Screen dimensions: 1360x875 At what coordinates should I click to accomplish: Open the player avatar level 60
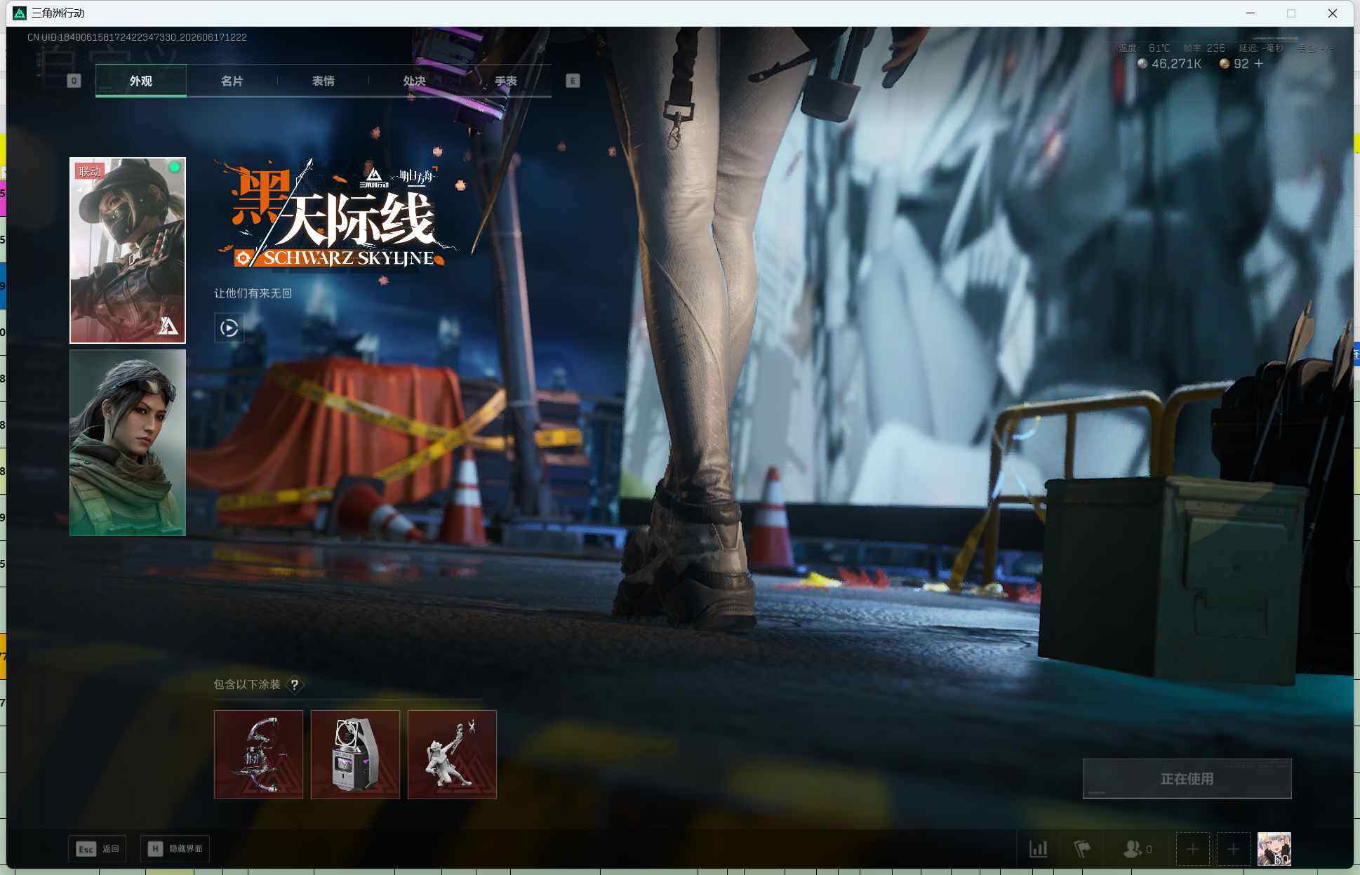tap(1274, 849)
